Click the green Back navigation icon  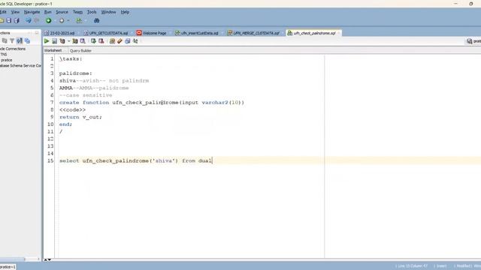[x=48, y=20]
